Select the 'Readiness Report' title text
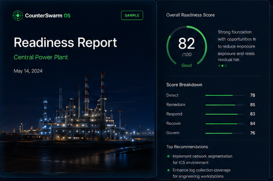The width and height of the screenshot is (273, 181). 65,43
